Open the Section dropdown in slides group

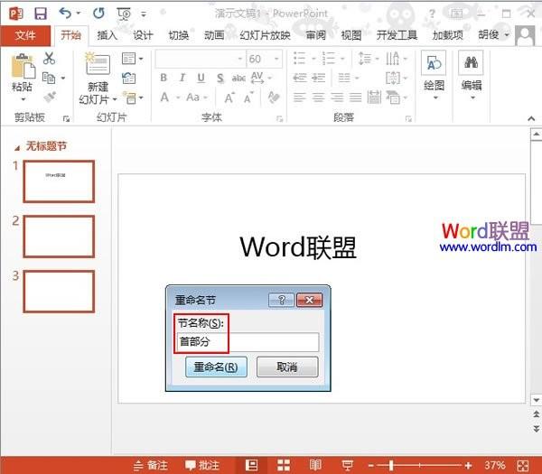point(134,98)
